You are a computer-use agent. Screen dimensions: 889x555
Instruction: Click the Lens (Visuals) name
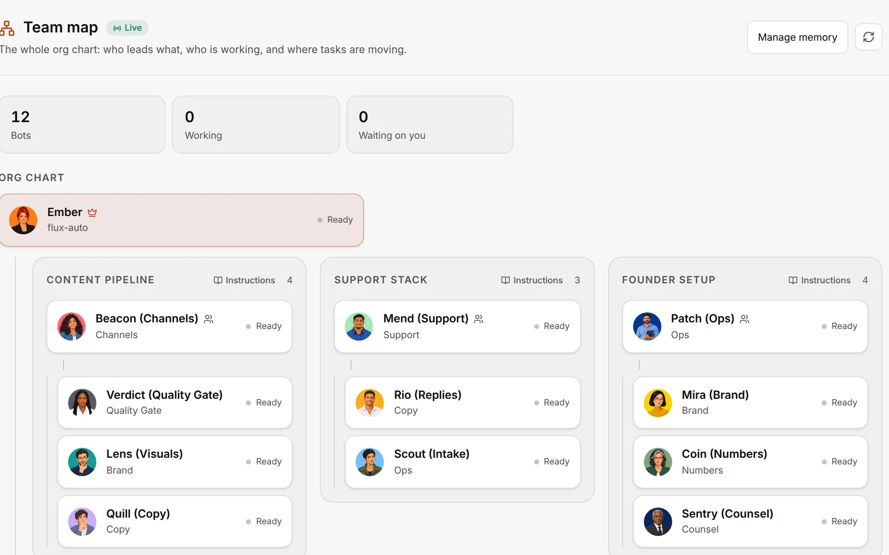pos(144,454)
